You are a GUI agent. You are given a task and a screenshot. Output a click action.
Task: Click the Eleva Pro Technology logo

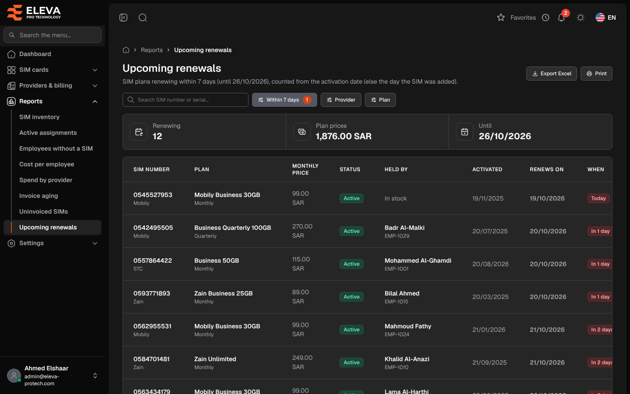[34, 12]
